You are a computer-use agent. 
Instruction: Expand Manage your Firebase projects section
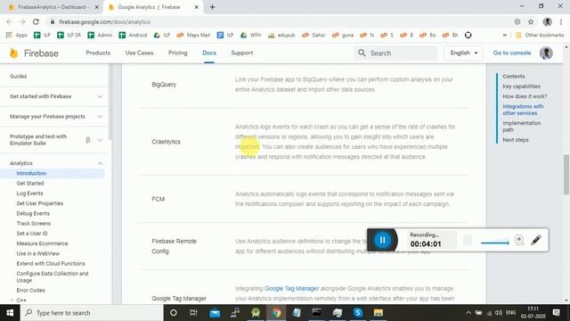(100, 117)
